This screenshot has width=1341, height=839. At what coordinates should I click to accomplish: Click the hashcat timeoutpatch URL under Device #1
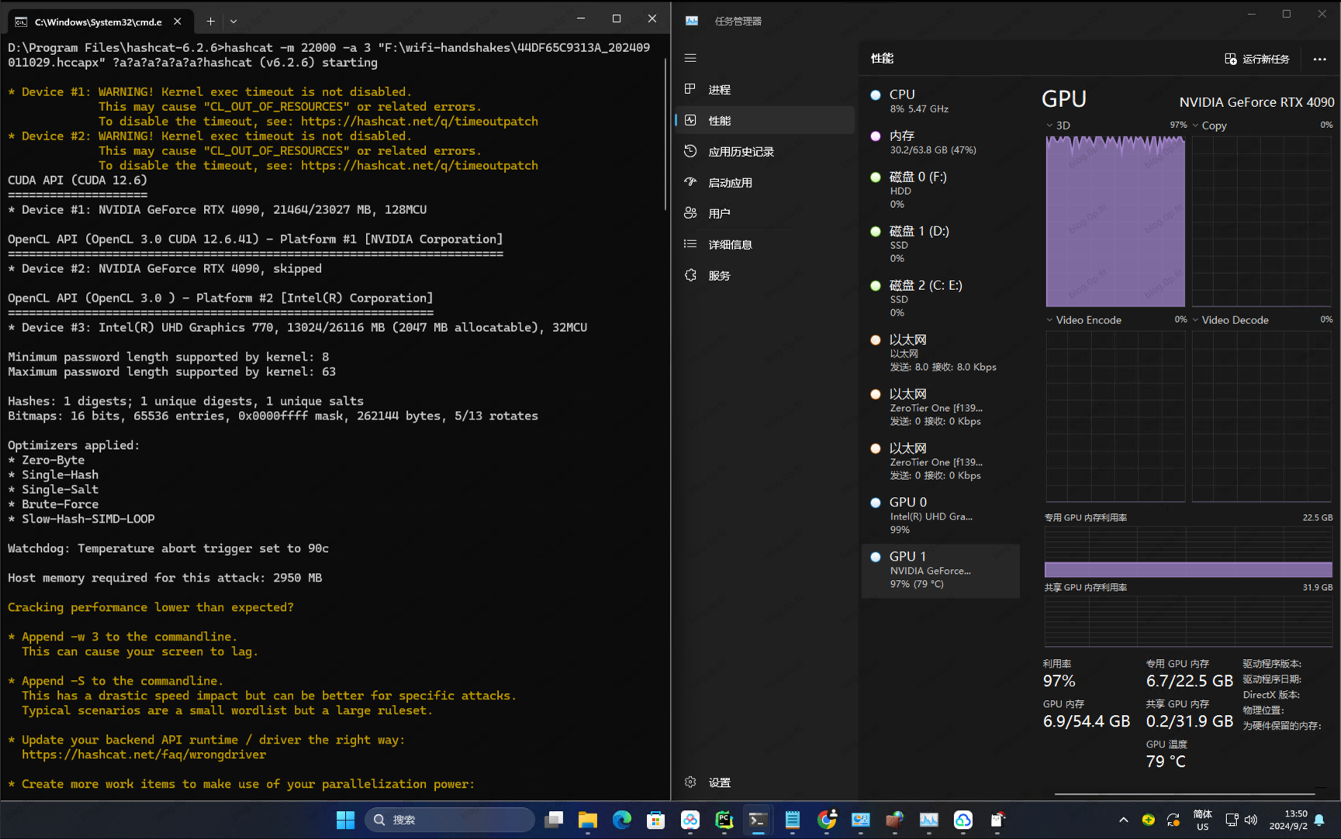(420, 122)
